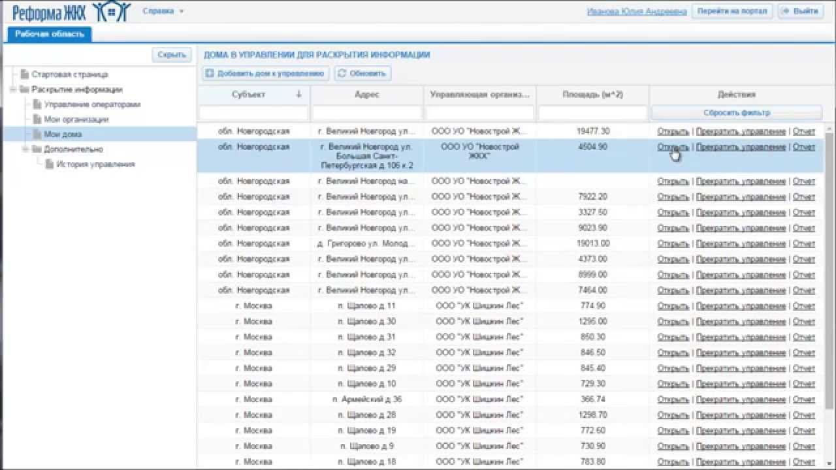Click Отчет for п. Щапово д 29

coord(804,369)
